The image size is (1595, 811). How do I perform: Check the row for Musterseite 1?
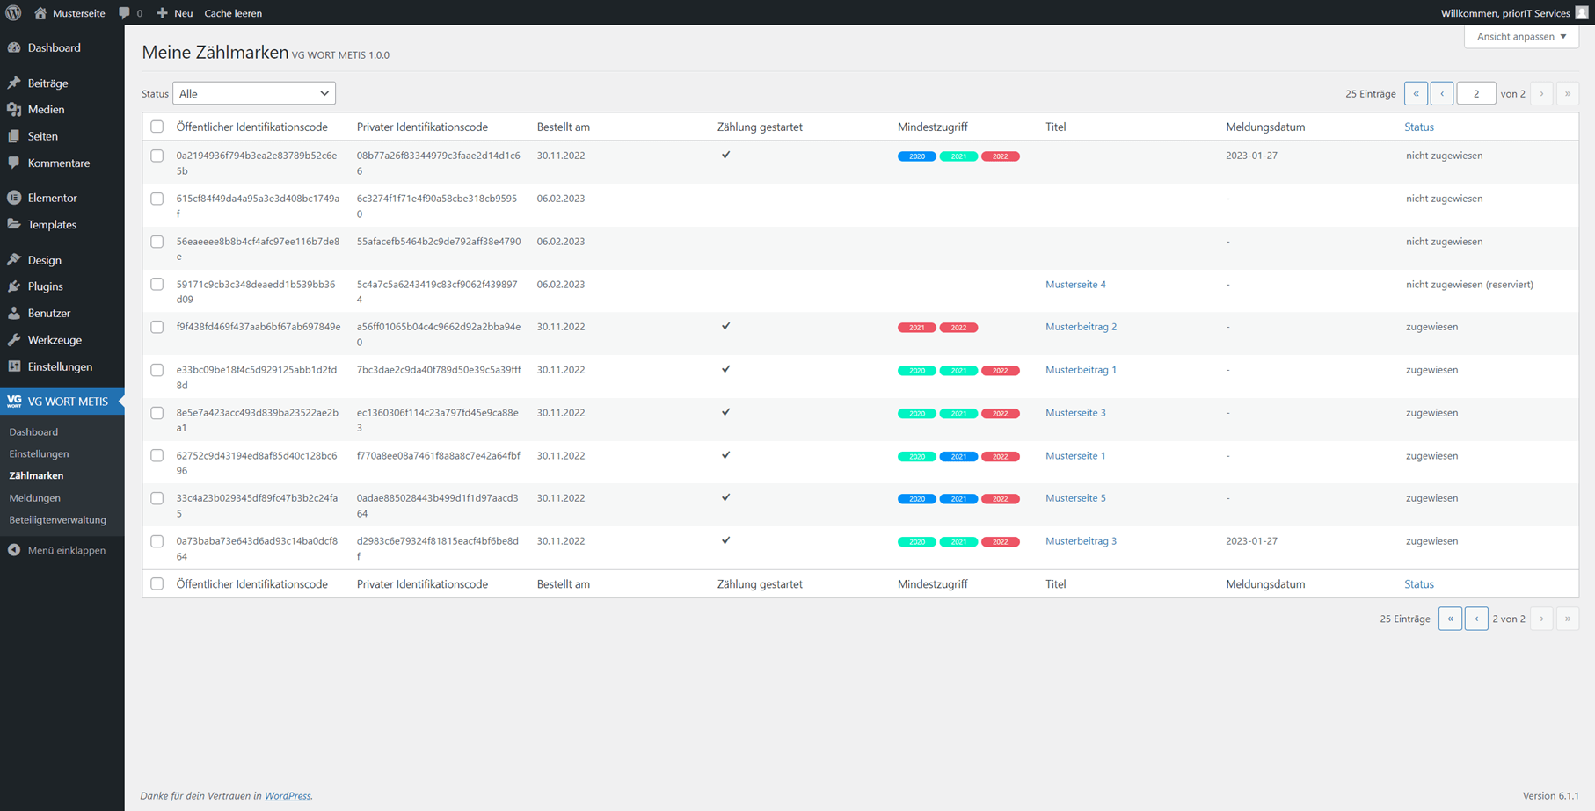click(x=157, y=455)
